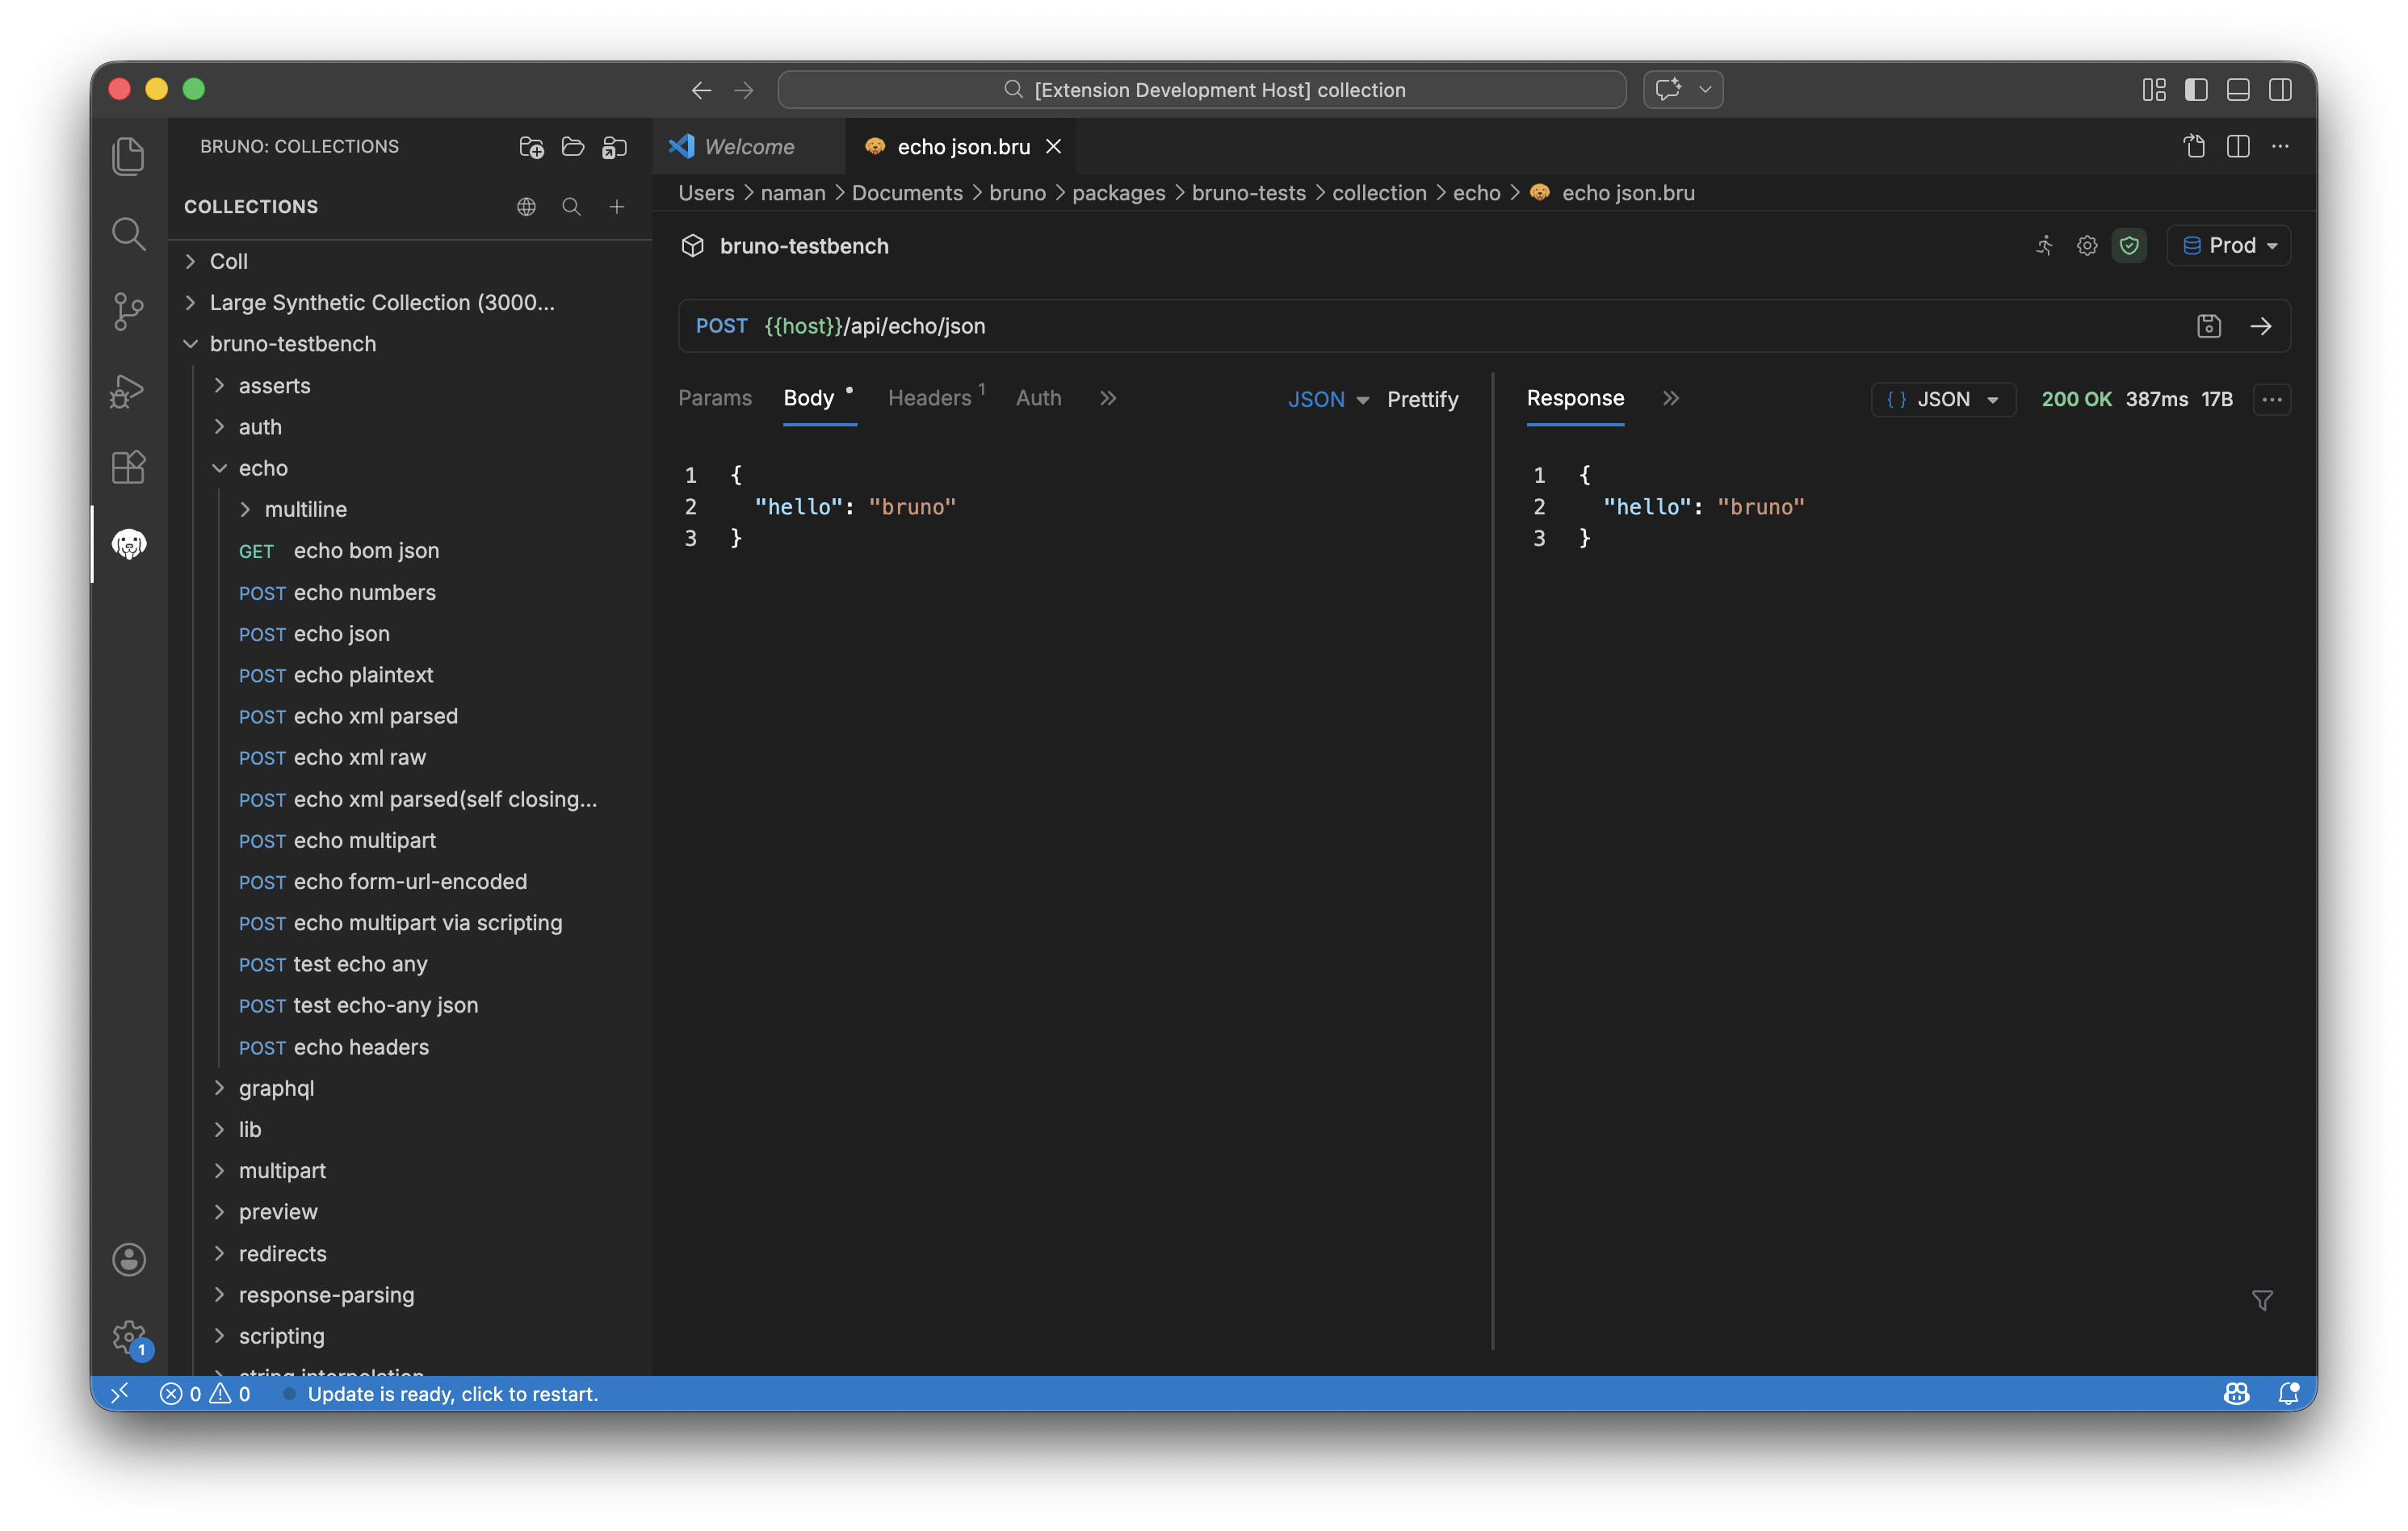
Task: Click the green shield security icon
Action: tap(2129, 245)
